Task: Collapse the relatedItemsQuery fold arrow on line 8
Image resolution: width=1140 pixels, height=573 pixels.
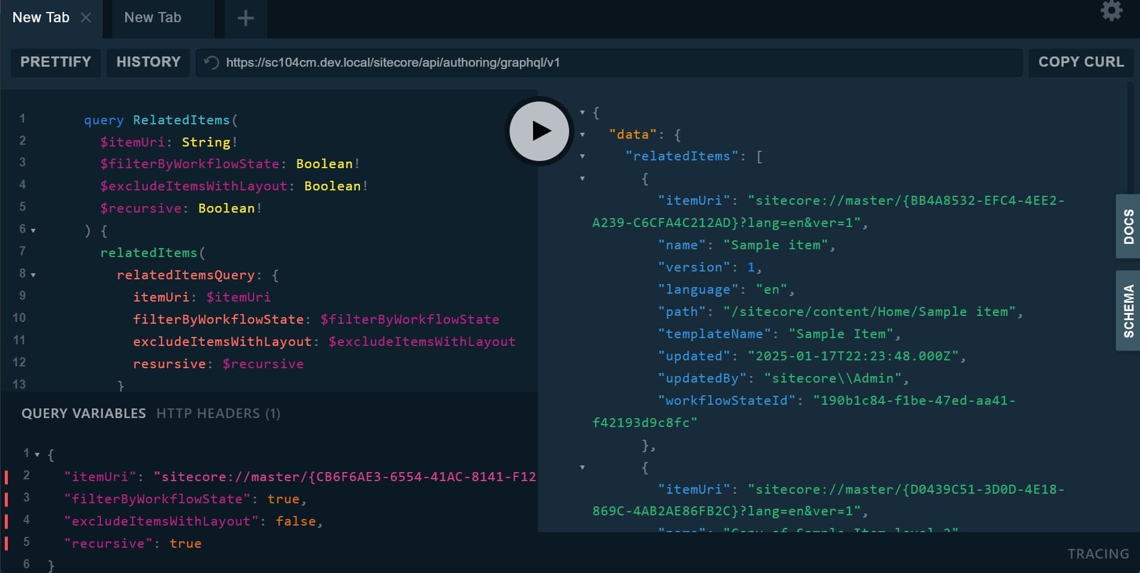Action: click(34, 275)
